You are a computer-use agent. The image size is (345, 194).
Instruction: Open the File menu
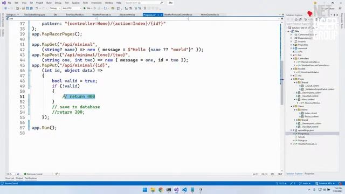click(x=10, y=3)
